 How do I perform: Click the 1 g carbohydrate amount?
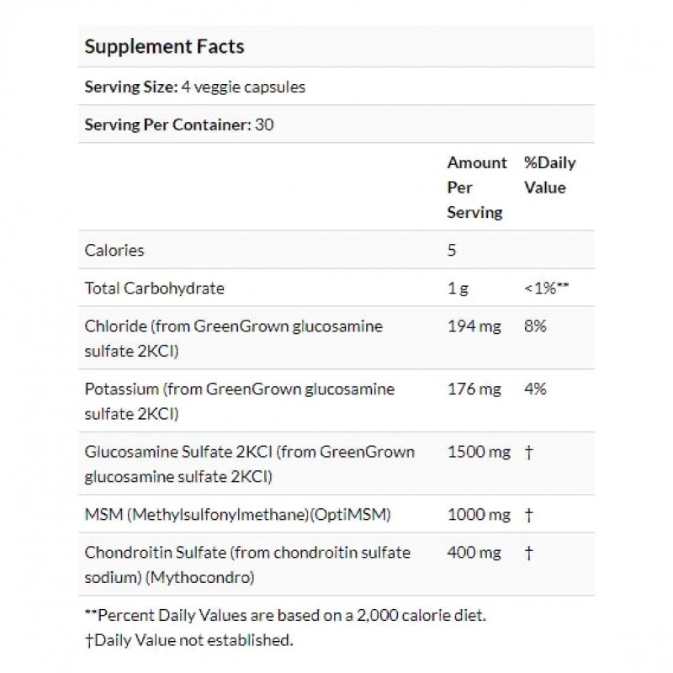point(458,288)
